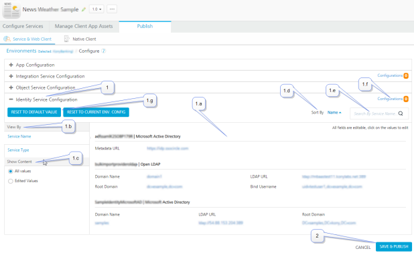Image resolution: width=414 pixels, height=255 pixels.
Task: Click the Service & Web Client icon
Action: 7,39
